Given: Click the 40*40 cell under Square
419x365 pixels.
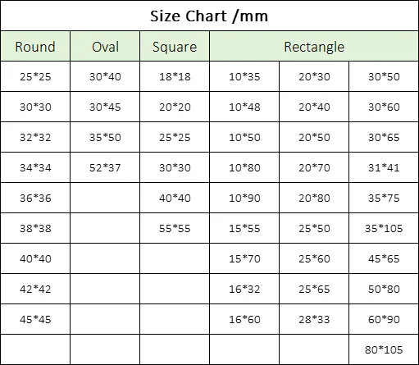Looking at the screenshot, I should [175, 198].
